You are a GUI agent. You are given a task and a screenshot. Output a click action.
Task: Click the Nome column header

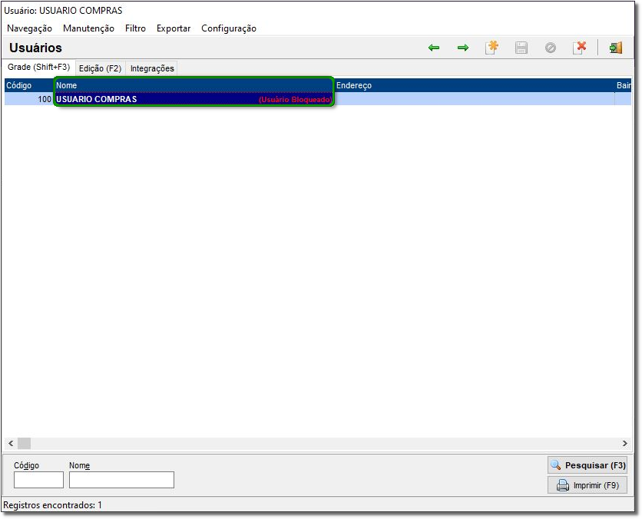(x=194, y=85)
